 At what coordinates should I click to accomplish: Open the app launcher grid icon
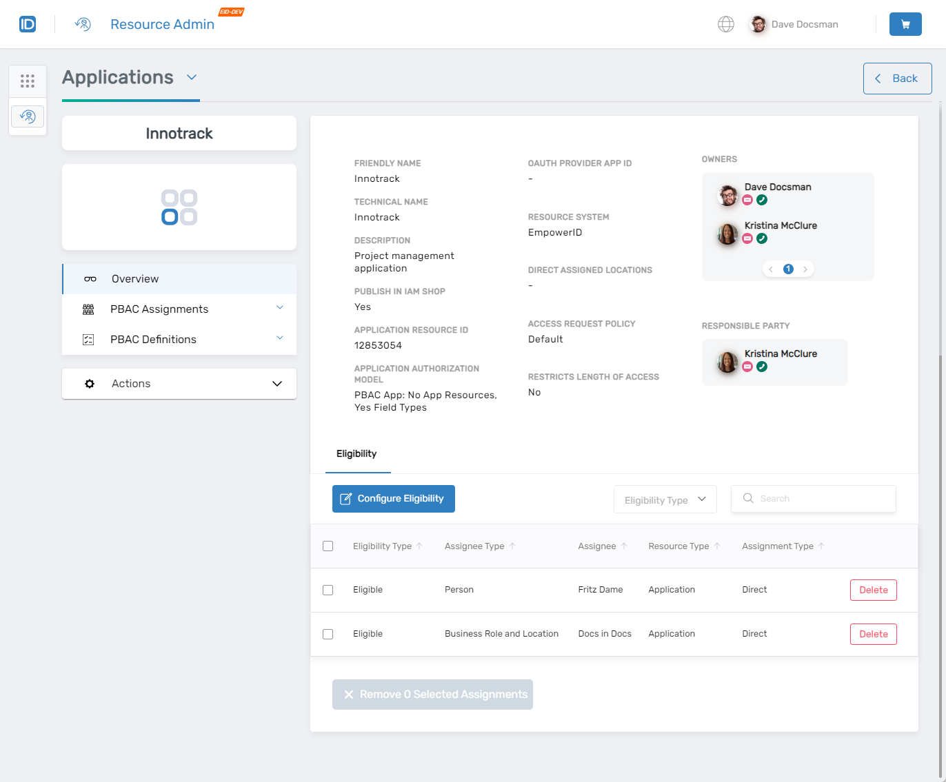tap(28, 81)
